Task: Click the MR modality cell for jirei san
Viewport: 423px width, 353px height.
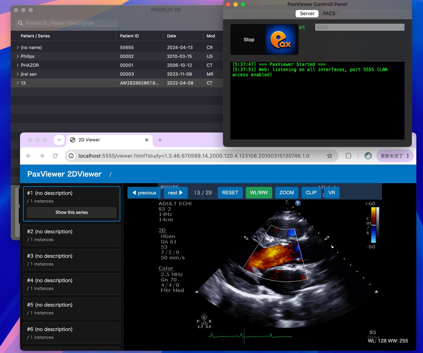Action: 210,74
